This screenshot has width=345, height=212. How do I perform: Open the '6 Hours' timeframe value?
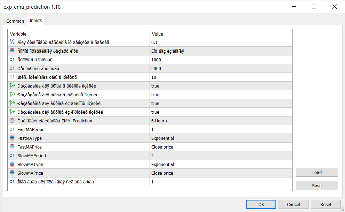pyautogui.click(x=221, y=121)
